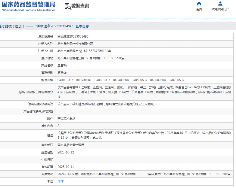Click expiry date 2028-10-11

(66, 167)
